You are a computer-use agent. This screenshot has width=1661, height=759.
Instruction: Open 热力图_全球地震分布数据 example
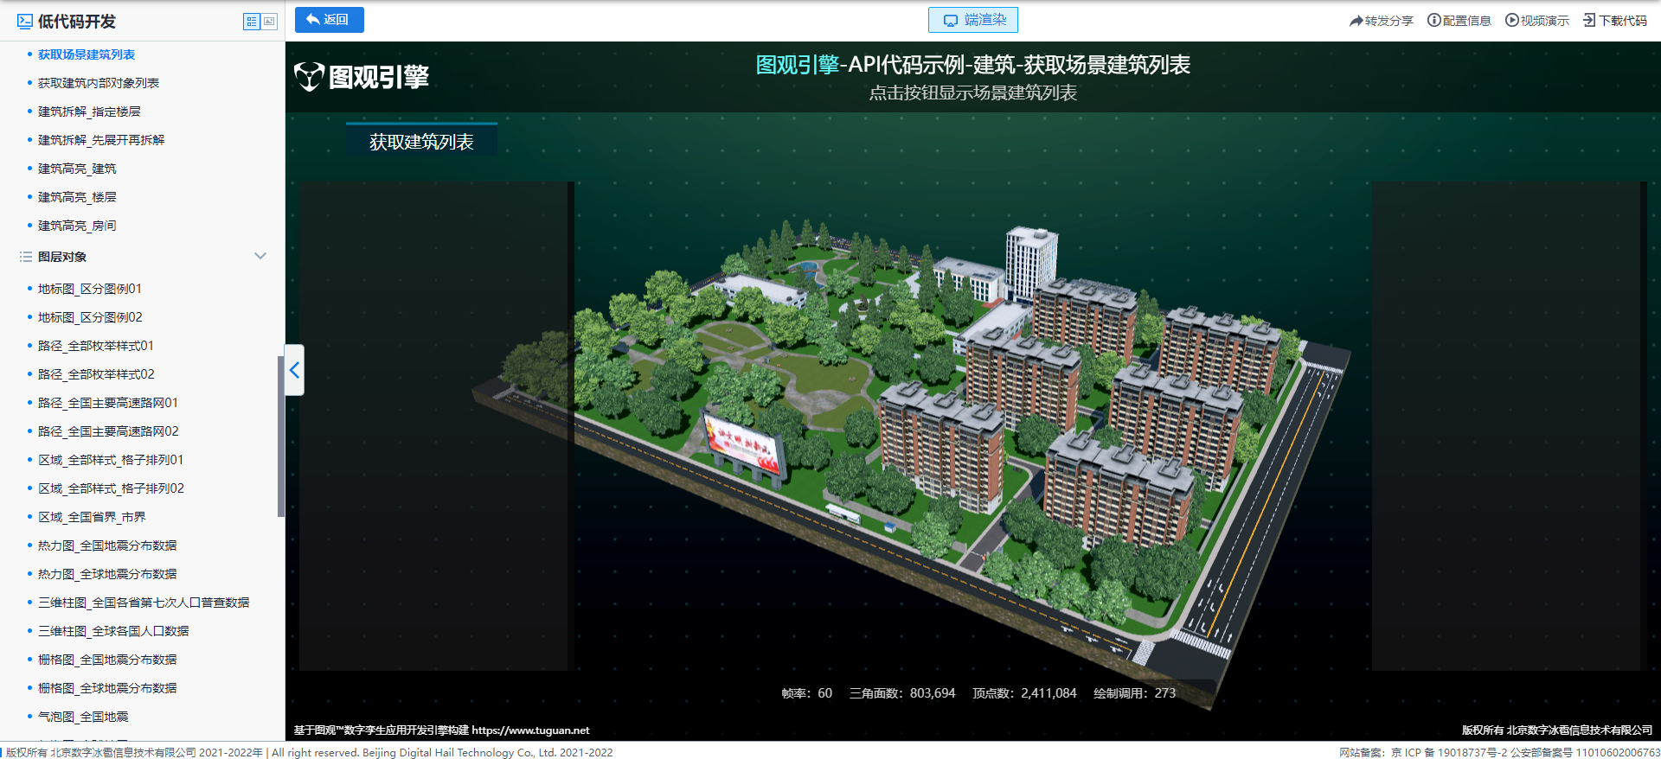[107, 574]
